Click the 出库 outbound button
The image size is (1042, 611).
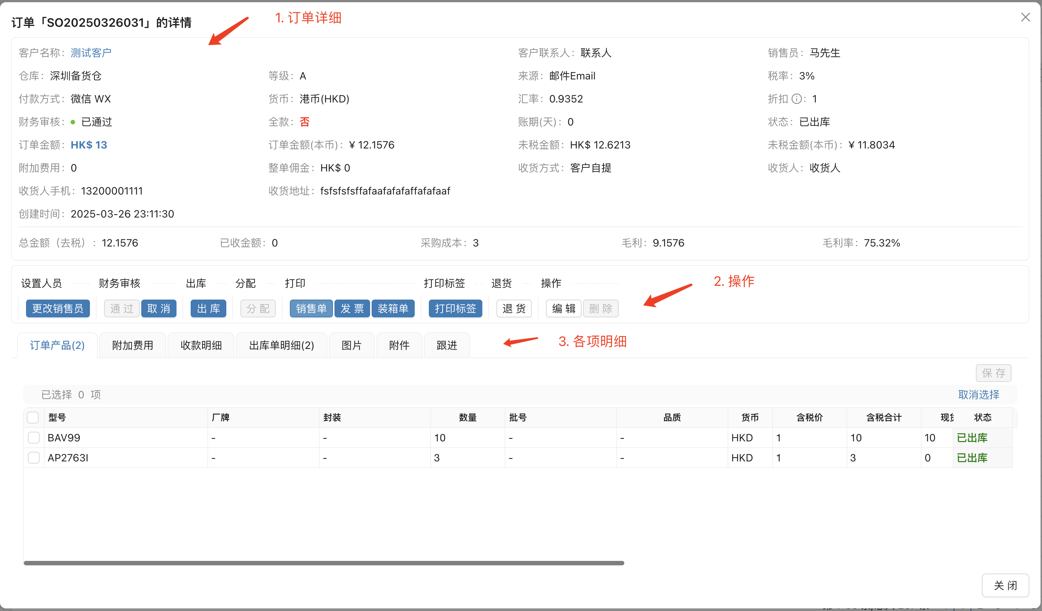tap(208, 308)
